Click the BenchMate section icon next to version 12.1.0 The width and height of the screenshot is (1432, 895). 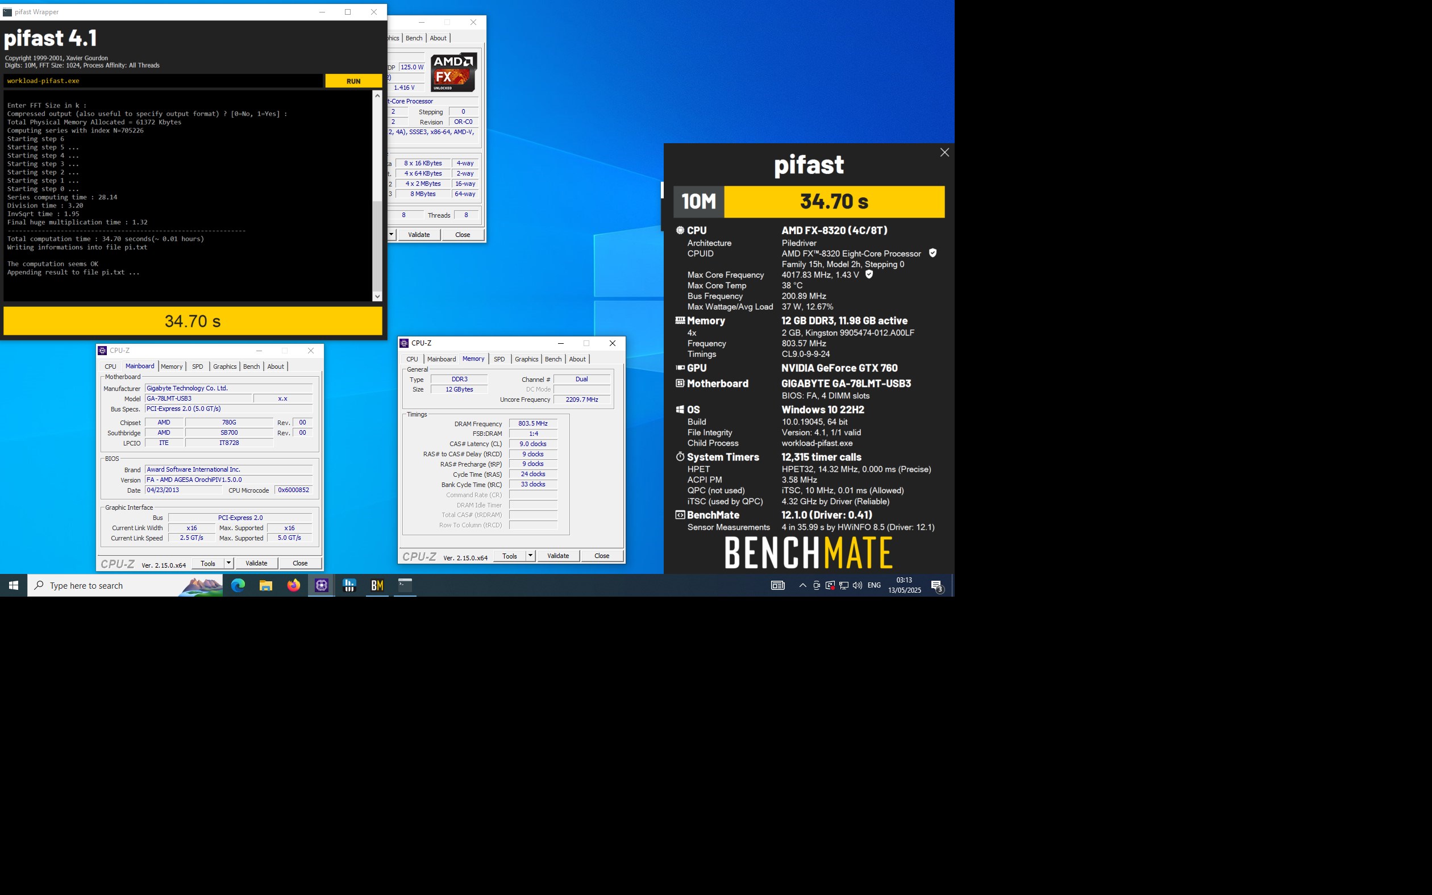(680, 515)
